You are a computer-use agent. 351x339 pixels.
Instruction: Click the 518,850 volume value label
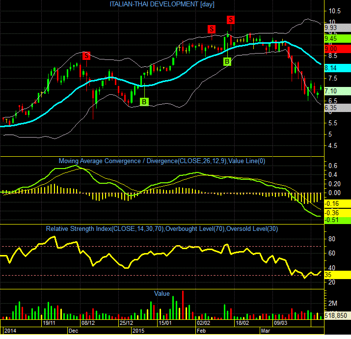point(338,315)
